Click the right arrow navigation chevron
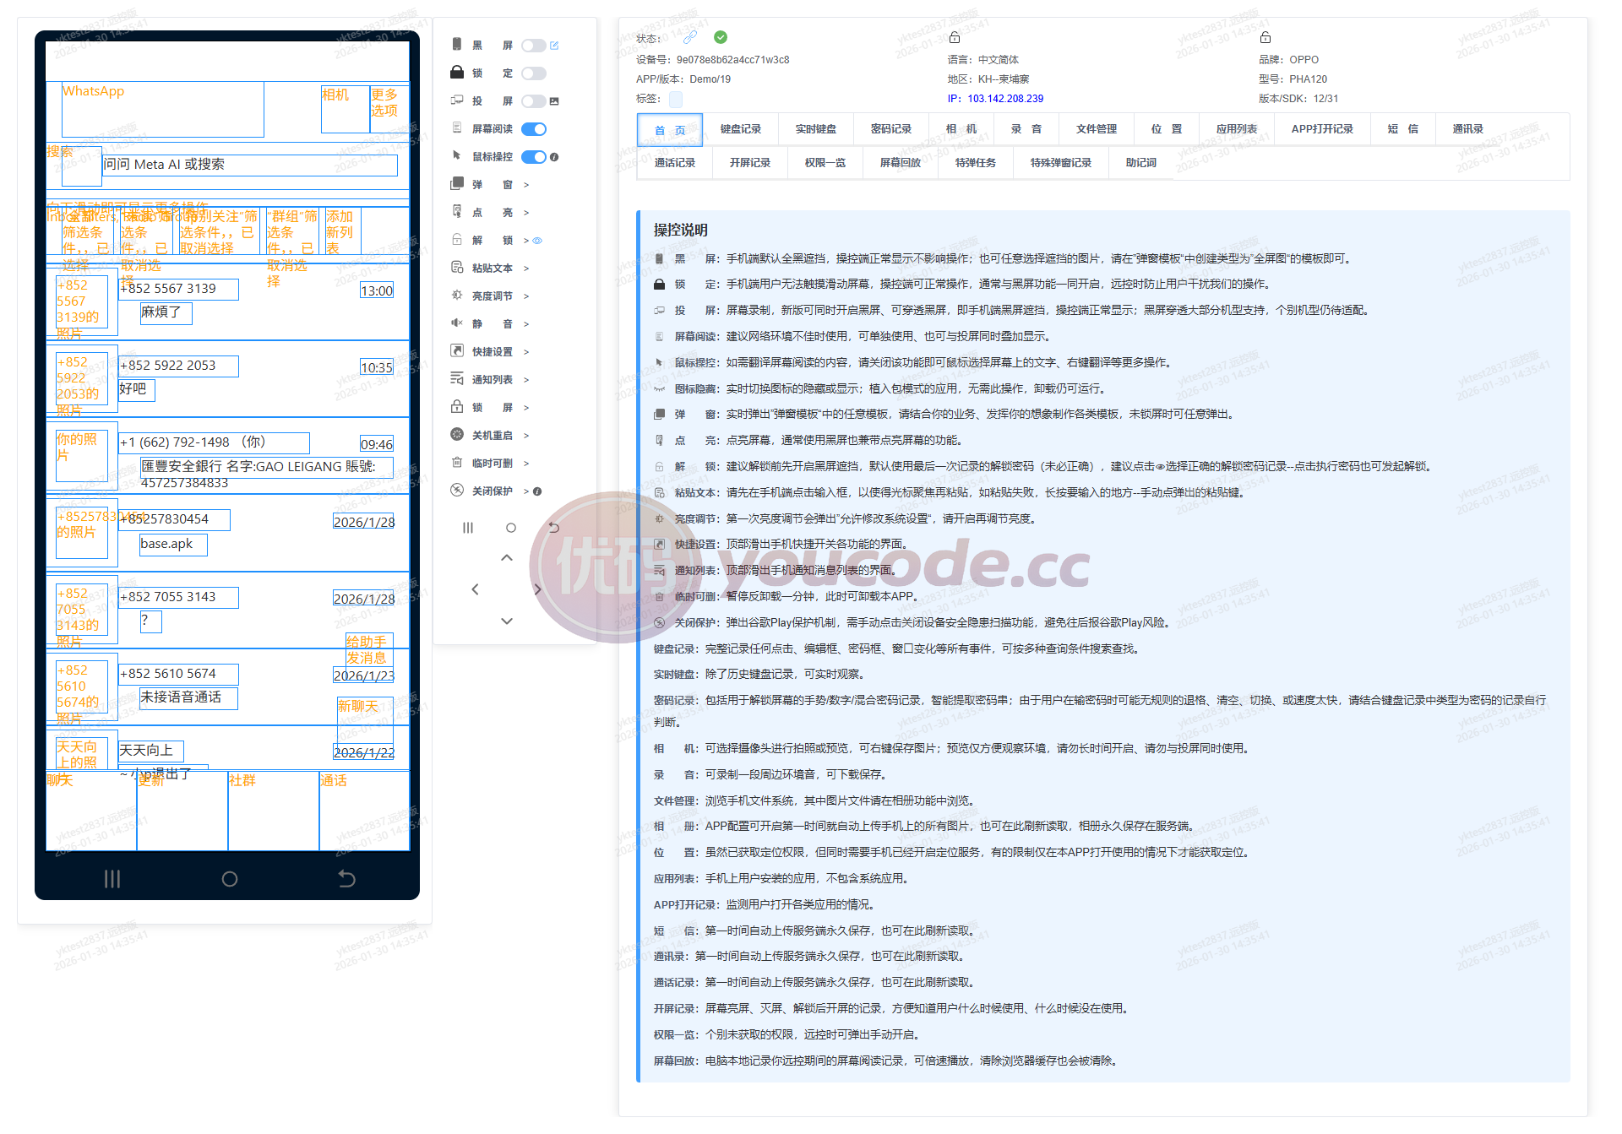Screen dimensions: 1622x1134 [537, 589]
